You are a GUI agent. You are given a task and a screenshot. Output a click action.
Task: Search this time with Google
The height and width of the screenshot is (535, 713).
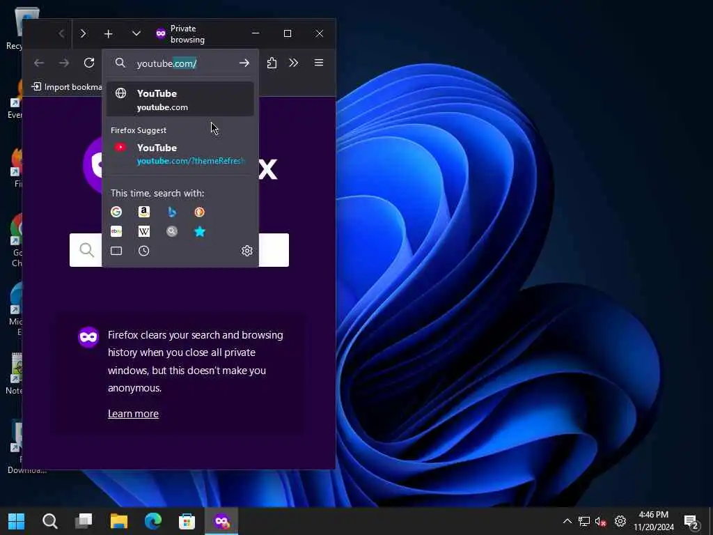116,212
